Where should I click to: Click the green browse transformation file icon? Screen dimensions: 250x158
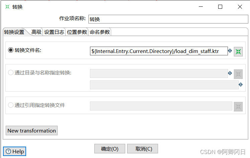238,51
